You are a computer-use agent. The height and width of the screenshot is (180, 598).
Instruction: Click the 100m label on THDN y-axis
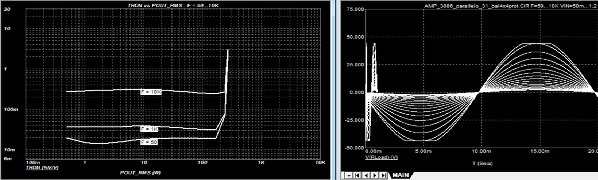(x=12, y=110)
